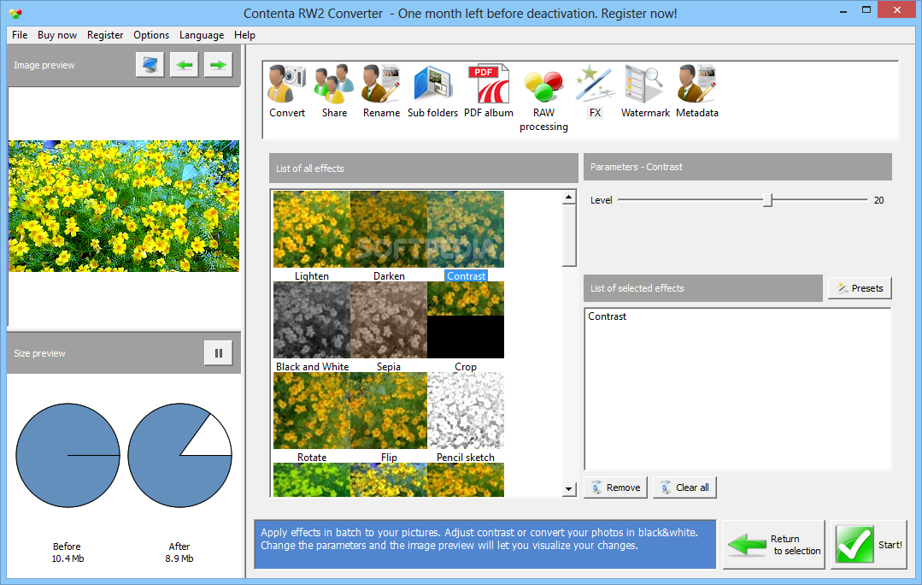The image size is (922, 585).
Task: Select the Flip effect thumbnail
Action: [x=389, y=411]
